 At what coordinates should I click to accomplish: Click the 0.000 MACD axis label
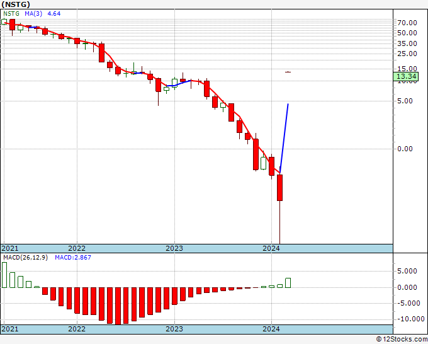coord(407,287)
